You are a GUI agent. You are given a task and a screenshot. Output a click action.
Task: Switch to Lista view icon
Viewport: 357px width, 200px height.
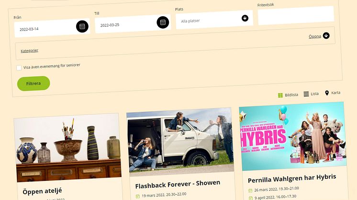click(x=306, y=94)
